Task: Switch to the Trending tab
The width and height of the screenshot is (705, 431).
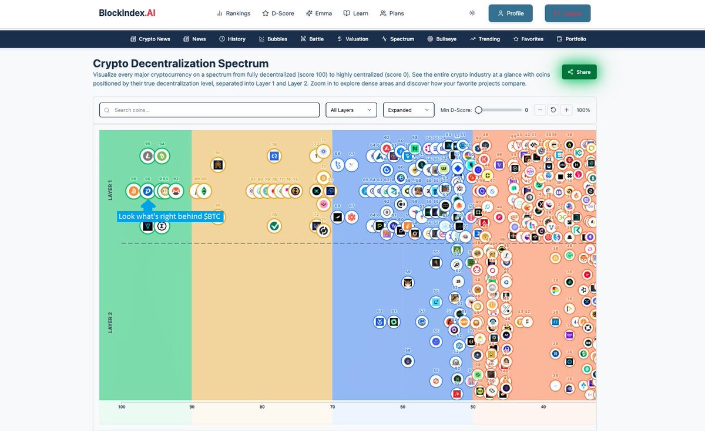Action: (x=485, y=39)
